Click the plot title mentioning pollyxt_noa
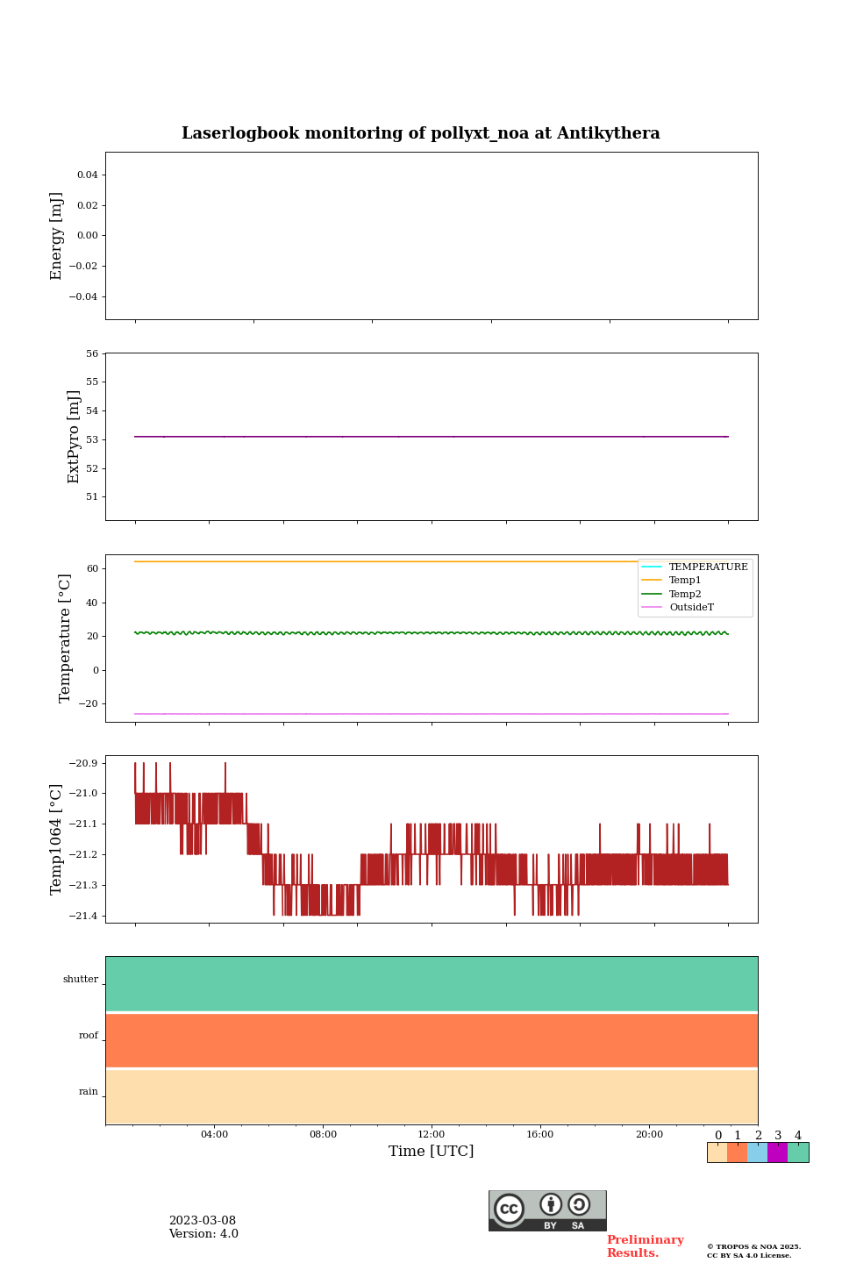Screen dimensions: 842x1263 pyautogui.click(x=421, y=133)
